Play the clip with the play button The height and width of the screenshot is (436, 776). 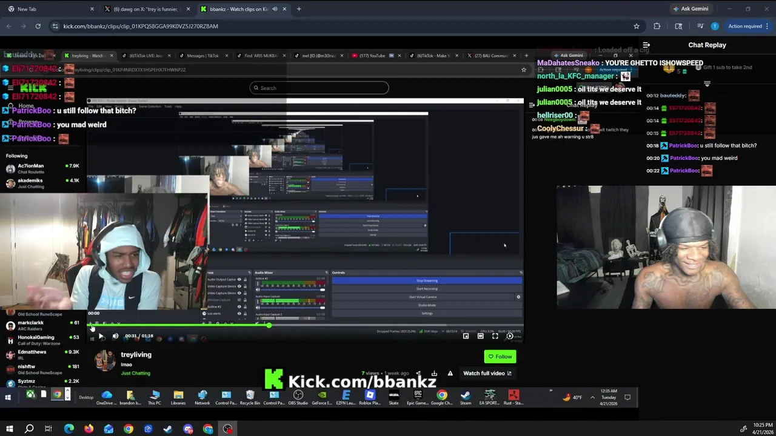101,336
